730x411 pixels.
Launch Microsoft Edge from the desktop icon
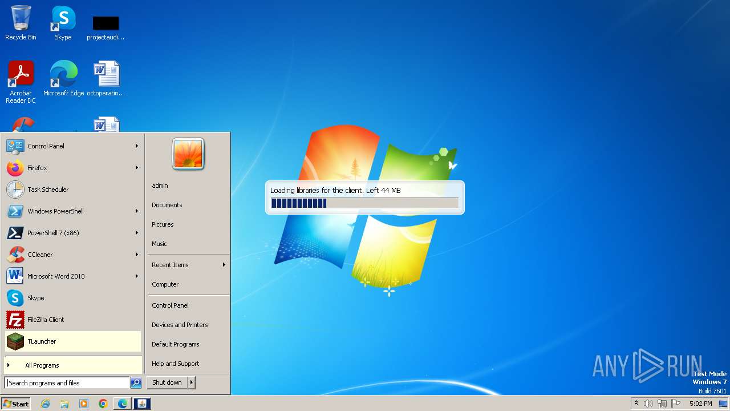[63, 78]
